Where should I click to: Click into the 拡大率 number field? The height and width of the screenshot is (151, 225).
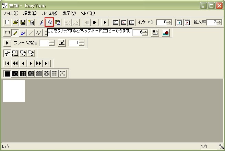click(x=212, y=22)
